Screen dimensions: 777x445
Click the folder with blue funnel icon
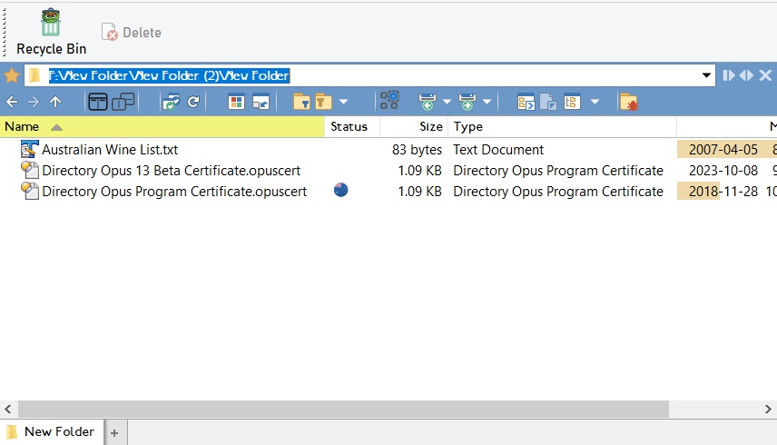tap(301, 102)
